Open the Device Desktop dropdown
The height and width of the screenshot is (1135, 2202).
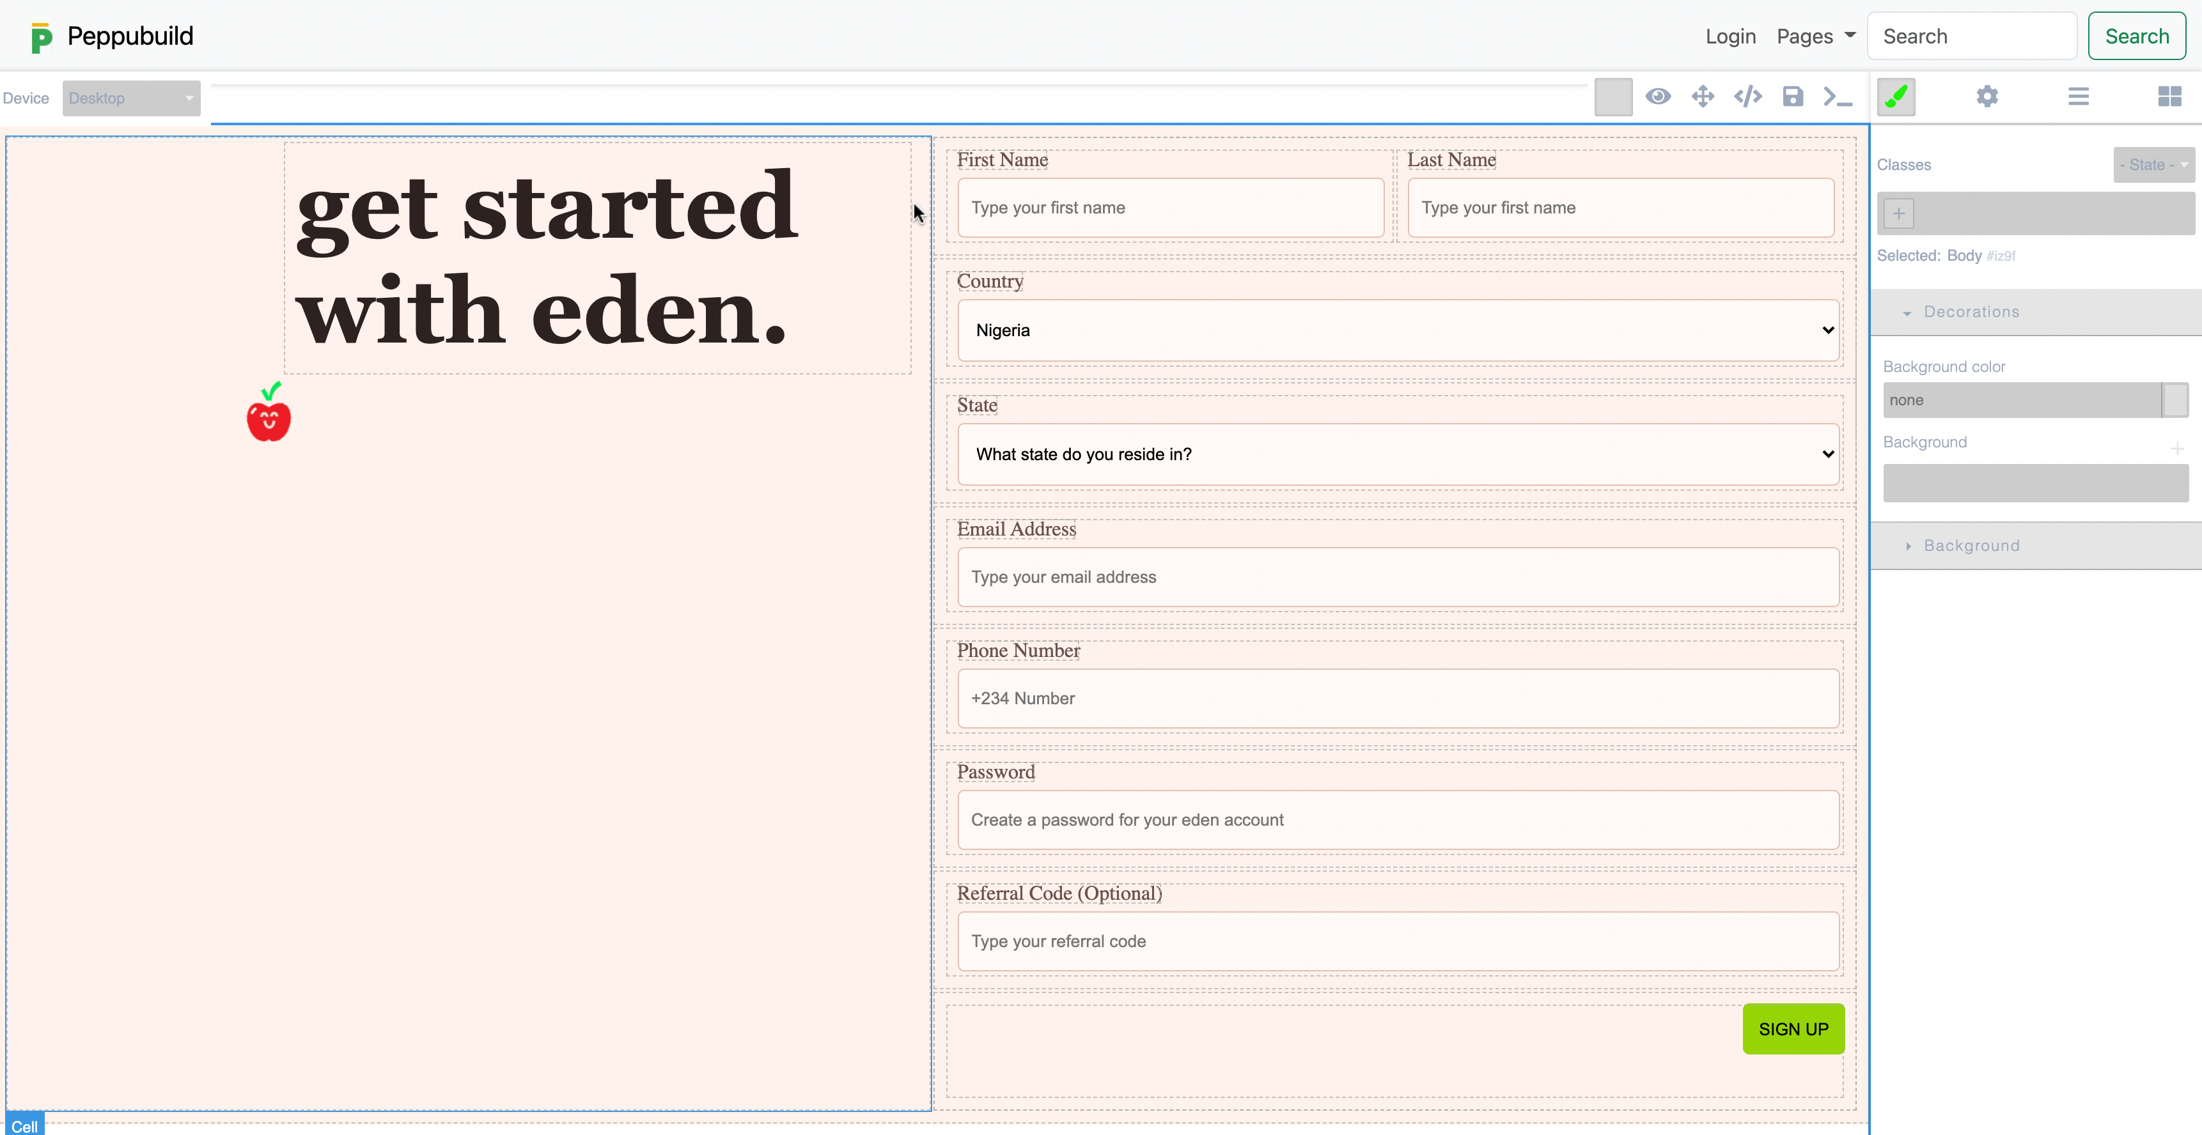coord(132,98)
